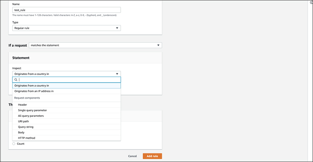Choose 'Originates from an IP address in'
This screenshot has width=313, height=162.
(67, 91)
